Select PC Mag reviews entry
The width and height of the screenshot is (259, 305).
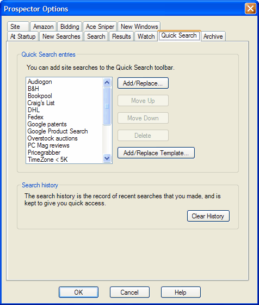64,145
